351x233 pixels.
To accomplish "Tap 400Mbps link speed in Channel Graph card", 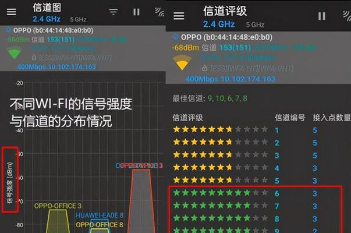I will tap(31, 67).
